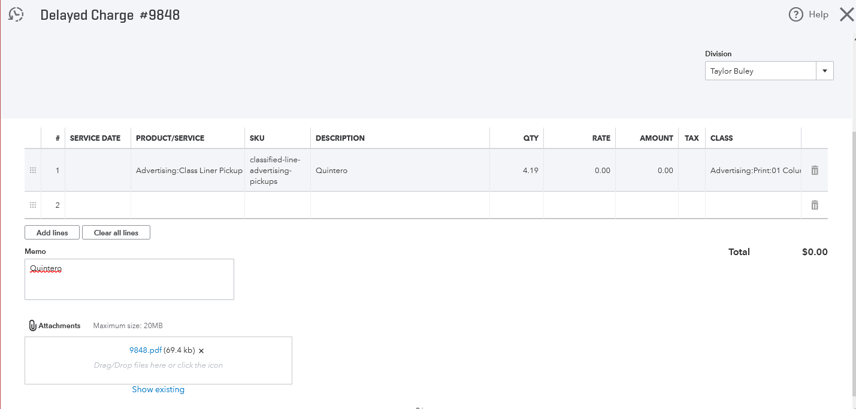Delete line 2 with trash icon

tap(814, 205)
